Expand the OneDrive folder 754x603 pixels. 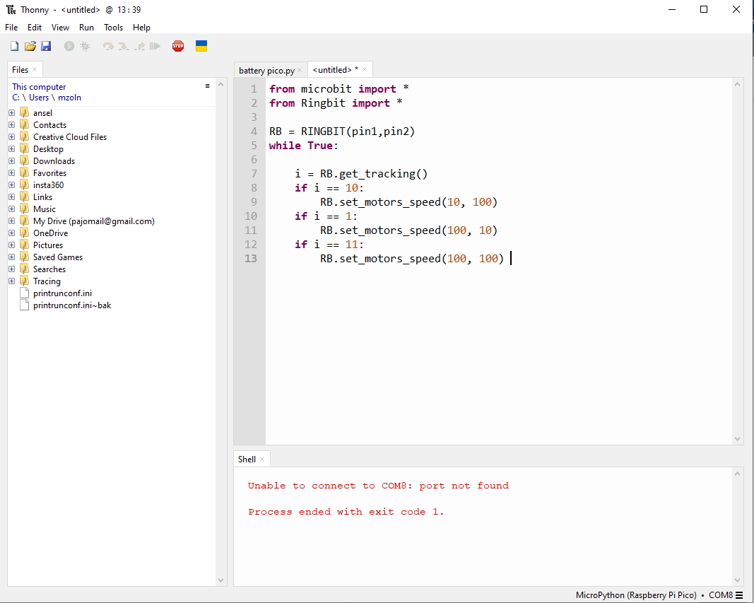(x=11, y=233)
